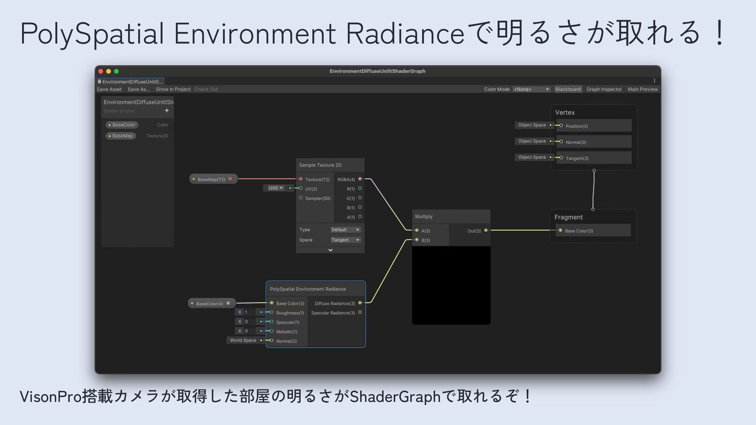
Task: Click the RGBA(4) output port
Action: coord(360,179)
